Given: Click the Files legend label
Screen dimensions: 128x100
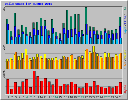Looking at the screenshot, I should (125, 20).
